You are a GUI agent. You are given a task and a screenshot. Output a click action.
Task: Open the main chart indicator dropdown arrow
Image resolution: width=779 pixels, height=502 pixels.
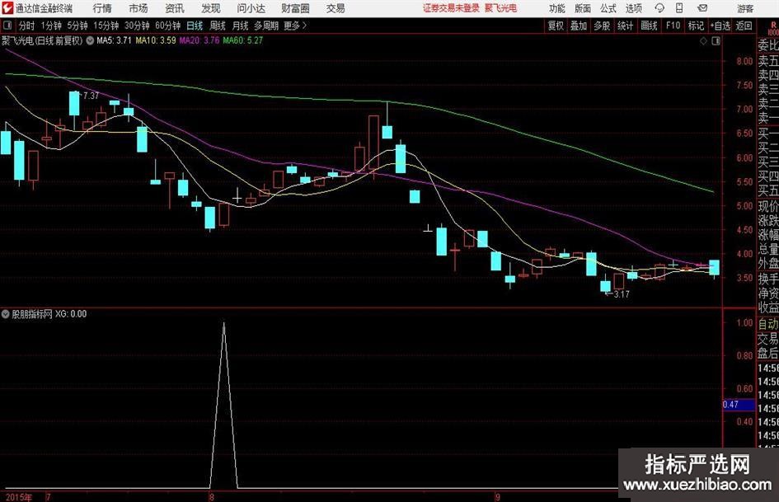[90, 40]
